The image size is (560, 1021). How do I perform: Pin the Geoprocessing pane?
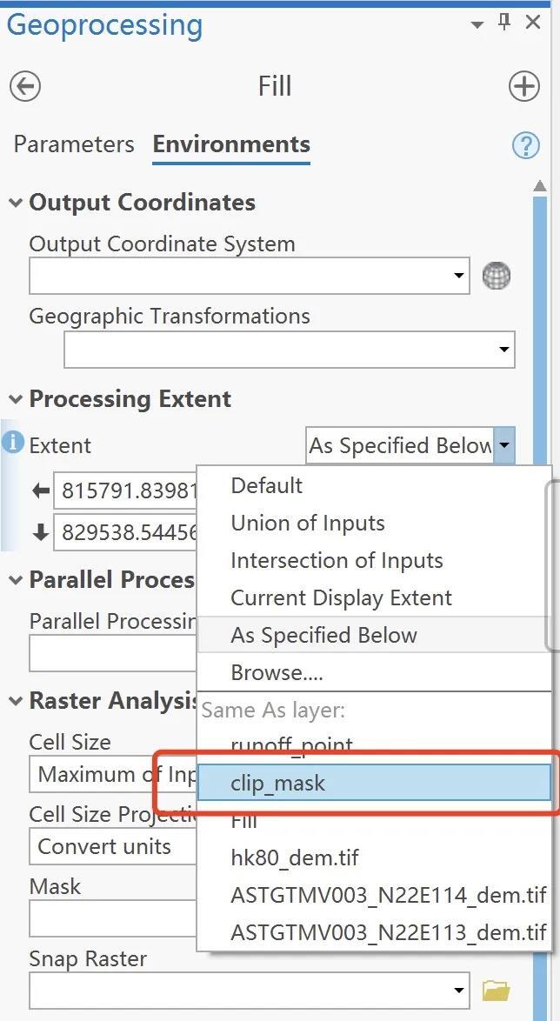504,23
